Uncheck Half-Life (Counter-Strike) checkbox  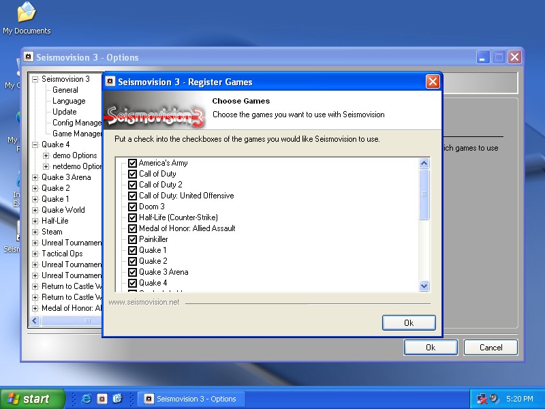tap(133, 217)
